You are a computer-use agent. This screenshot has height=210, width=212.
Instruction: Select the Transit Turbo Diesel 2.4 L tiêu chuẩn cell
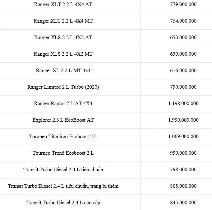pyautogui.click(x=63, y=169)
